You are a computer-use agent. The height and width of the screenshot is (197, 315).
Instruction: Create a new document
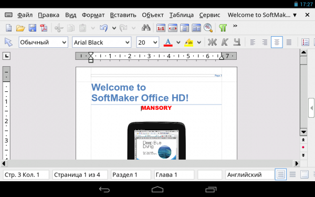(x=8, y=28)
